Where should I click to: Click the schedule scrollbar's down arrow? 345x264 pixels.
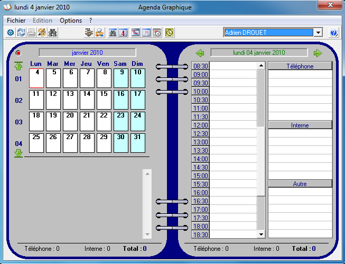click(261, 234)
